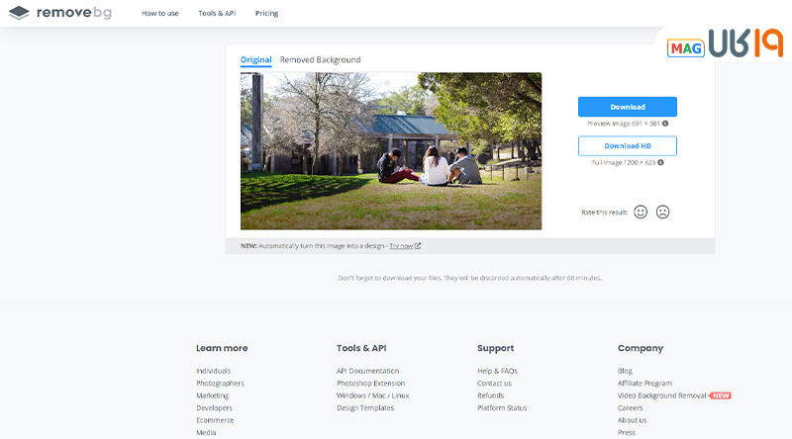The image size is (792, 439).
Task: Open Video Background Removal link
Action: [661, 395]
